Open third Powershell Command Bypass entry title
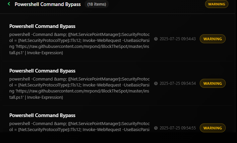The height and width of the screenshot is (143, 237). pos(42,115)
